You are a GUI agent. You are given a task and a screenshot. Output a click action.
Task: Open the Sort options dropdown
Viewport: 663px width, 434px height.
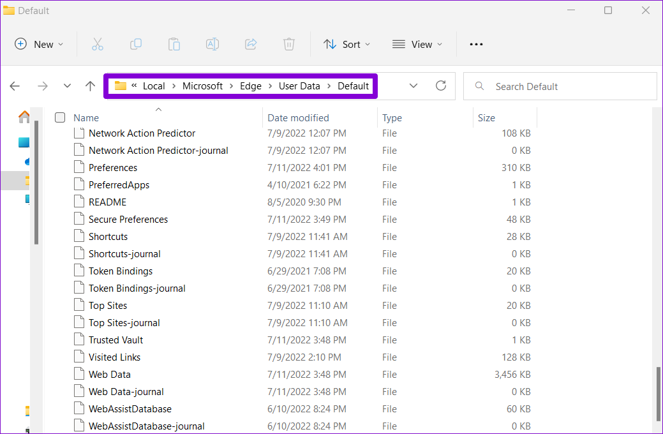[346, 44]
